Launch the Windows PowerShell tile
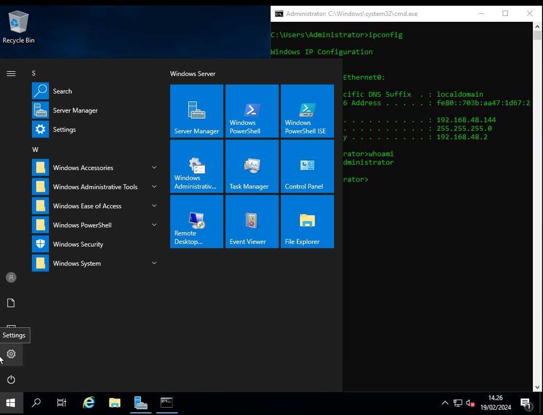The width and height of the screenshot is (543, 415). click(x=252, y=111)
